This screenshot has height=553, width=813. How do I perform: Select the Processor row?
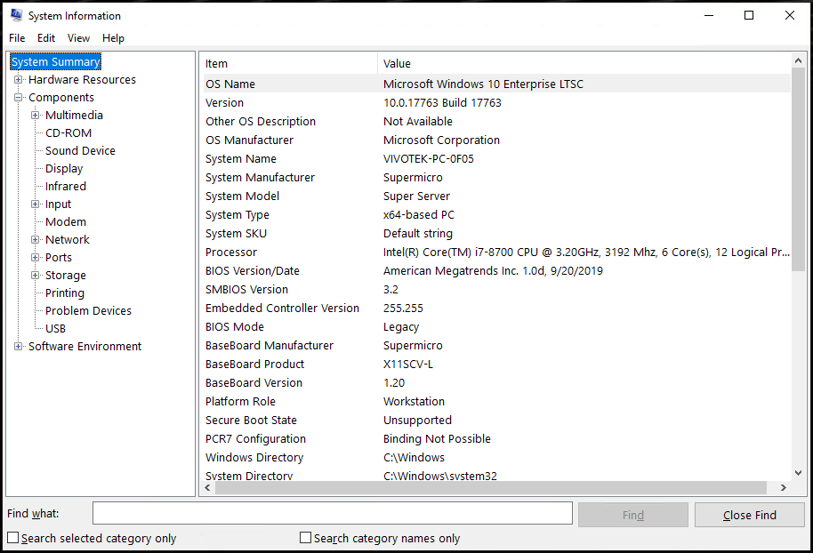tap(496, 252)
